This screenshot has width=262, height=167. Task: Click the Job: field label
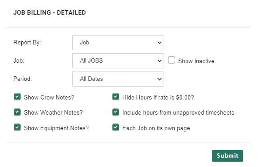[19, 60]
